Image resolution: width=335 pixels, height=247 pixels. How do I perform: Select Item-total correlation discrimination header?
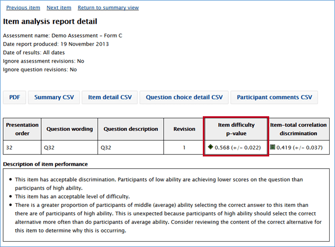tap(298, 129)
